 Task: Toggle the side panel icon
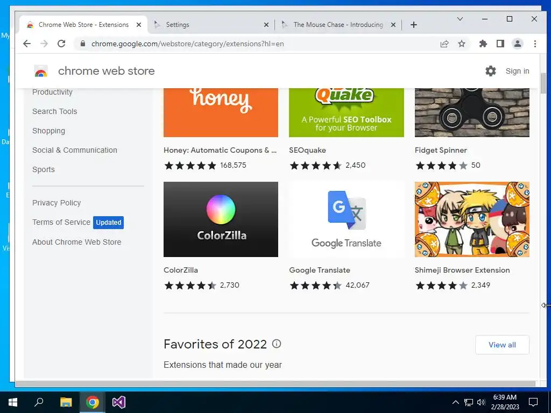pyautogui.click(x=500, y=44)
